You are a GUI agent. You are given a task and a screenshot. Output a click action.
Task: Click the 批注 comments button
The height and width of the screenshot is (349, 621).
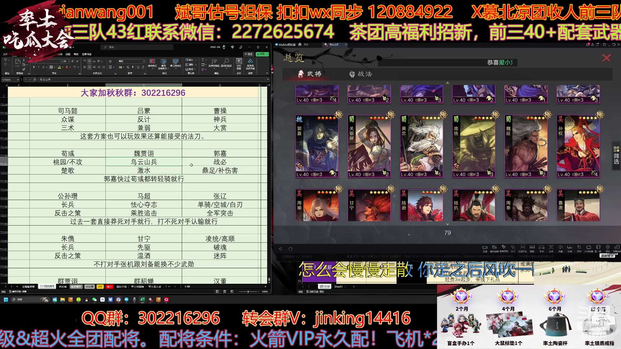click(249, 54)
